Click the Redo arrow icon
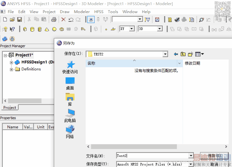Viewport: 232px width, 167px height. 78,20
